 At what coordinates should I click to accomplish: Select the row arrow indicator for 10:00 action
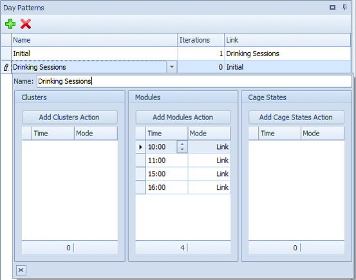pyautogui.click(x=140, y=147)
